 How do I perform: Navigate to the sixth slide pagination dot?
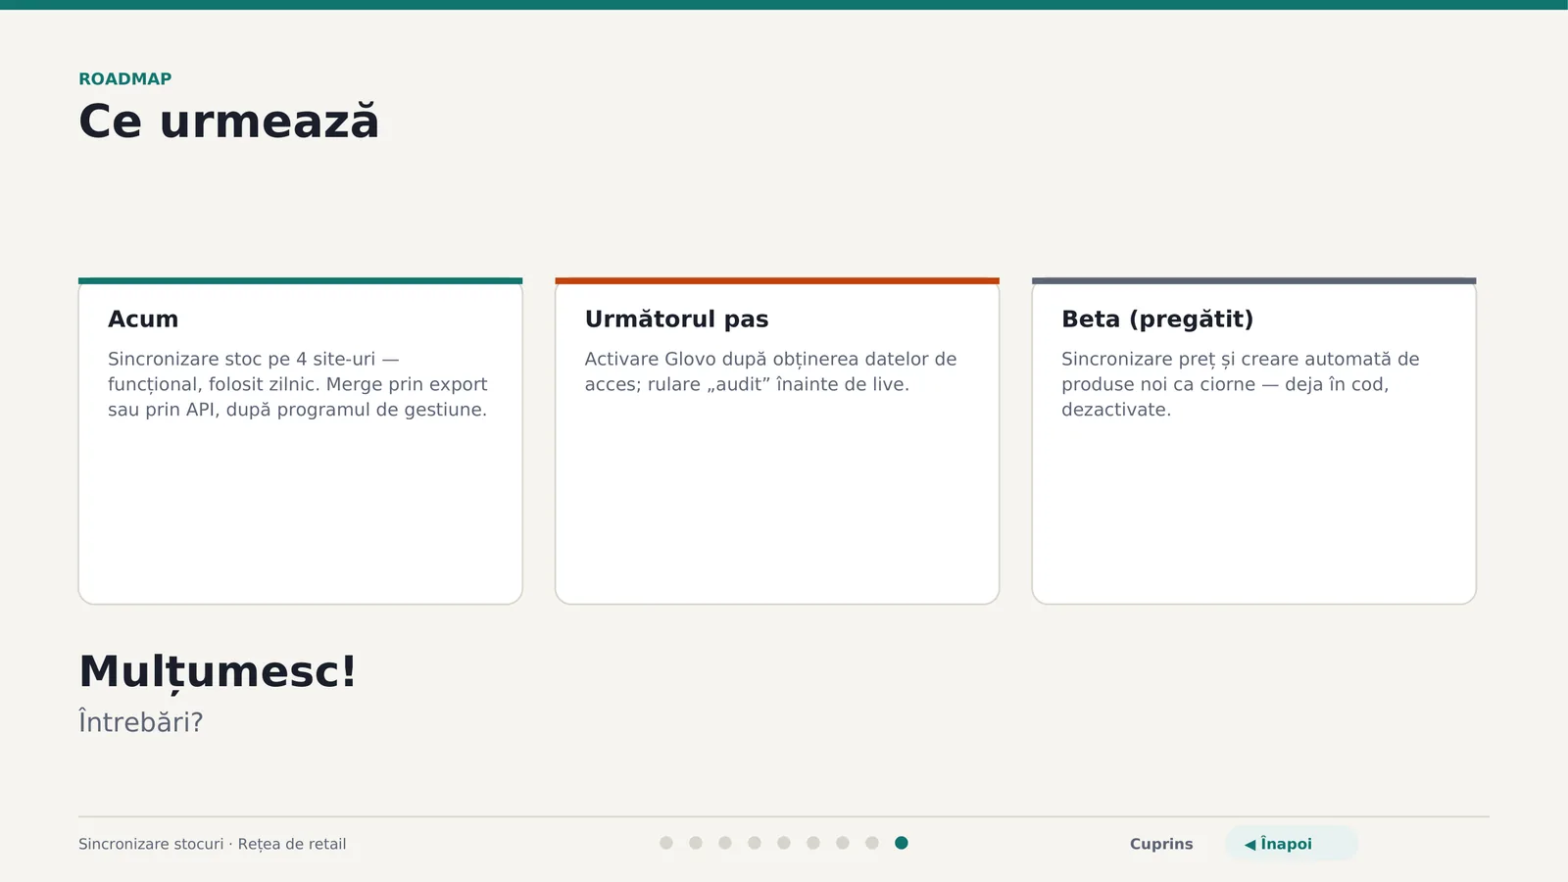(x=813, y=843)
